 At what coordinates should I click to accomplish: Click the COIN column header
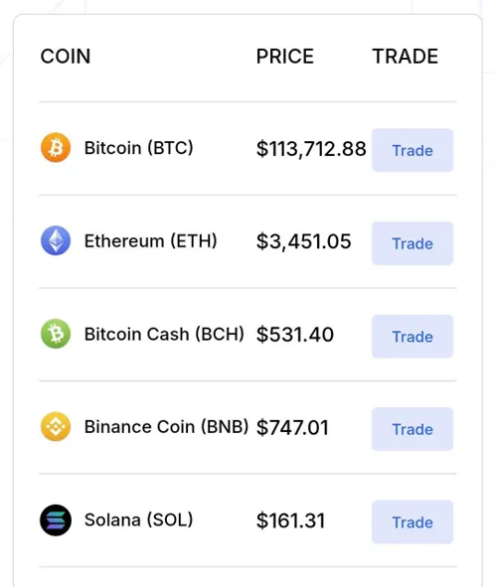[66, 57]
